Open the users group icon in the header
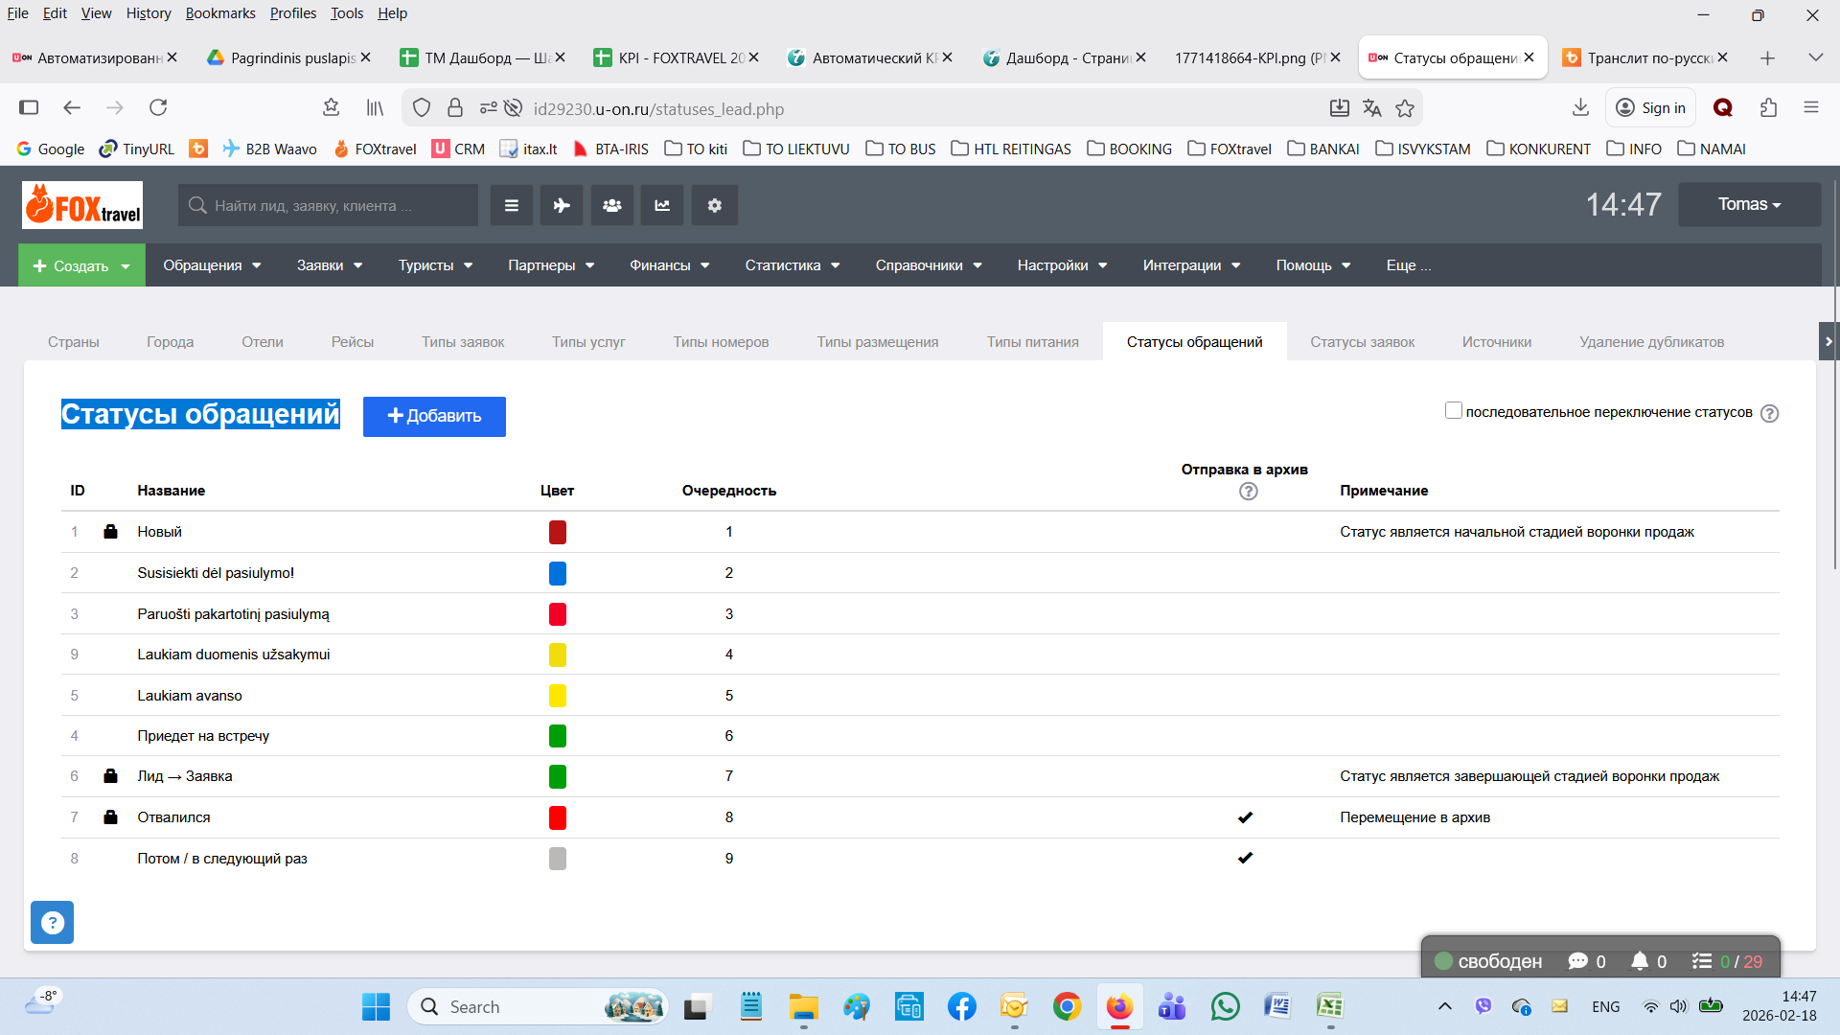The height and width of the screenshot is (1035, 1840). click(612, 205)
